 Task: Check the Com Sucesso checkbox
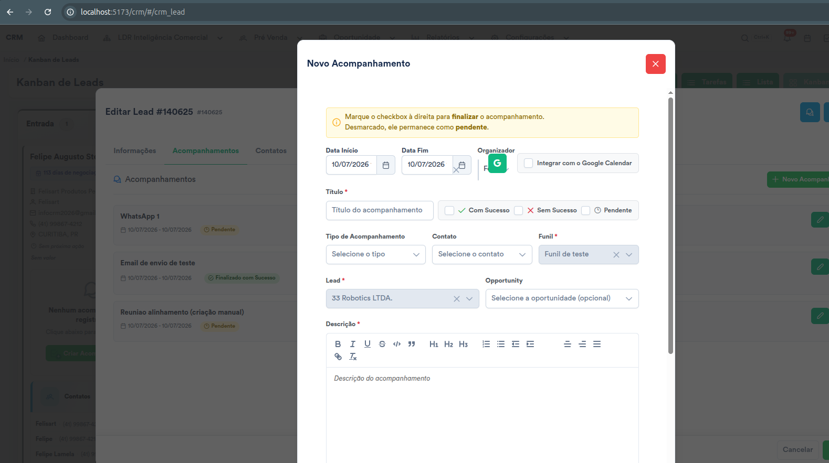click(449, 210)
